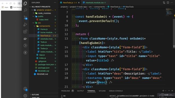Open index.html in public folder
This screenshot has width=175, height=98.
(43, 20)
